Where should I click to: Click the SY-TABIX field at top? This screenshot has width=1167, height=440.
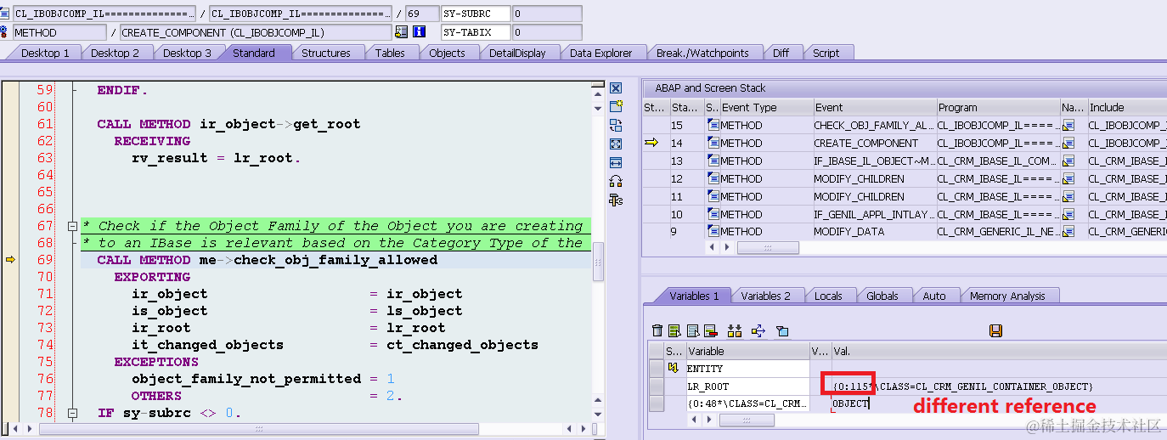(x=476, y=32)
